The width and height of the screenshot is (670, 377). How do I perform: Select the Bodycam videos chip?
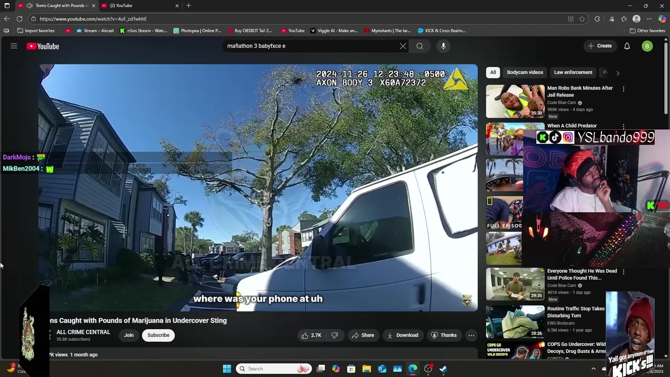(x=525, y=72)
